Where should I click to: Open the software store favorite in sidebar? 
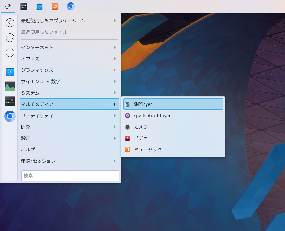point(10,72)
